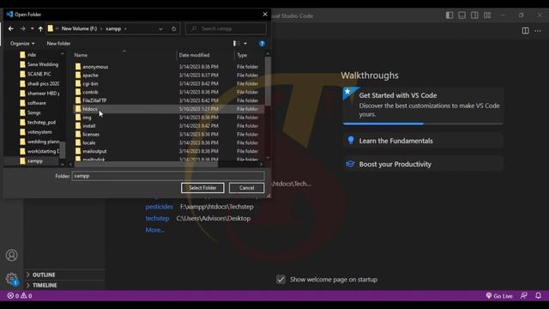549x309 pixels.
Task: Select the mailoutput folder
Action: (94, 151)
